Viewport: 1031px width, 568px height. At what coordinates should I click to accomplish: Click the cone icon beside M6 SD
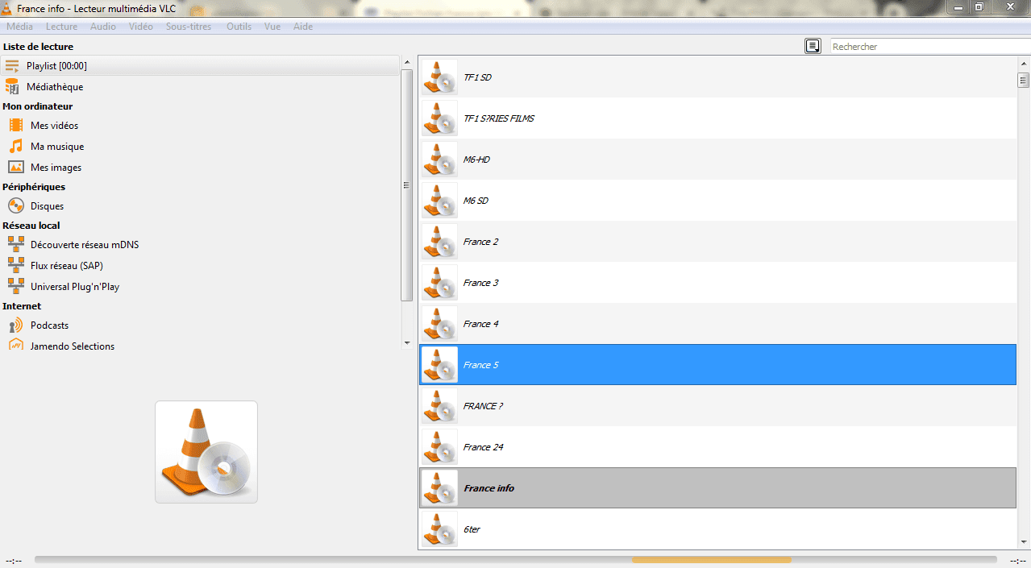pyautogui.click(x=439, y=201)
